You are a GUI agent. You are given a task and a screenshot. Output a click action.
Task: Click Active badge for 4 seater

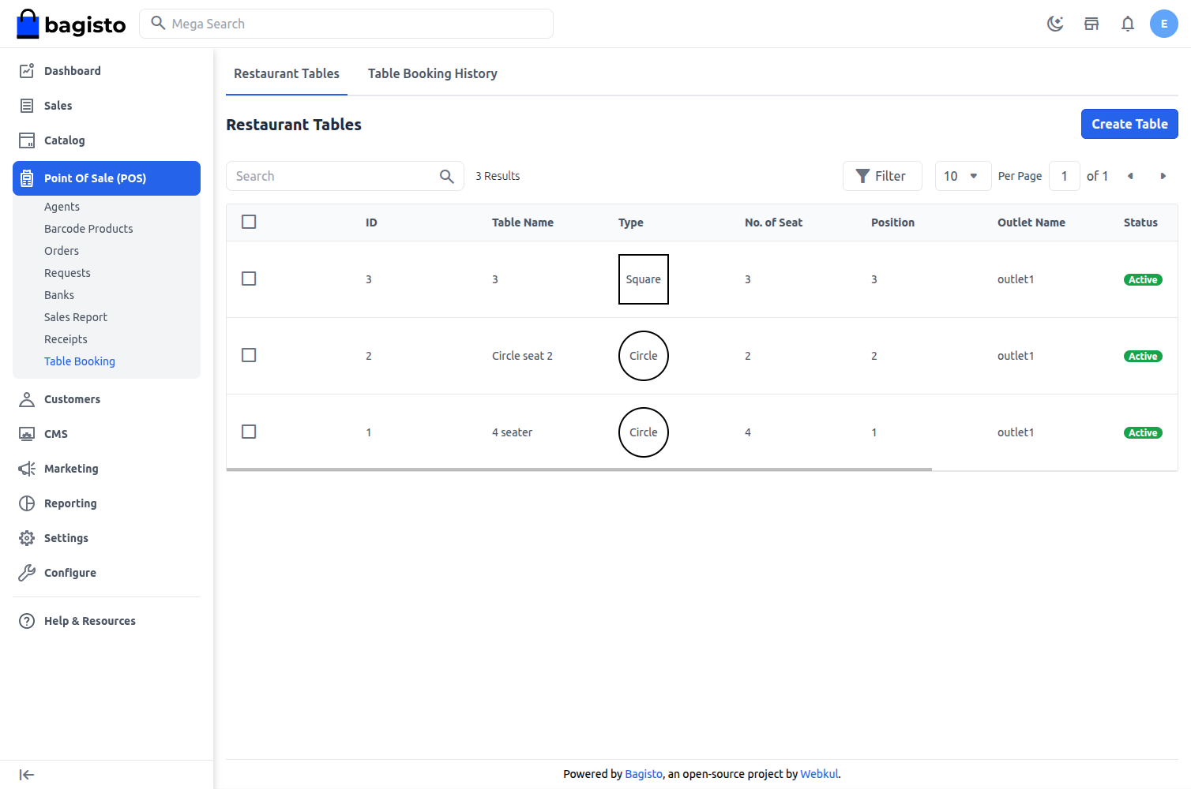1143,432
